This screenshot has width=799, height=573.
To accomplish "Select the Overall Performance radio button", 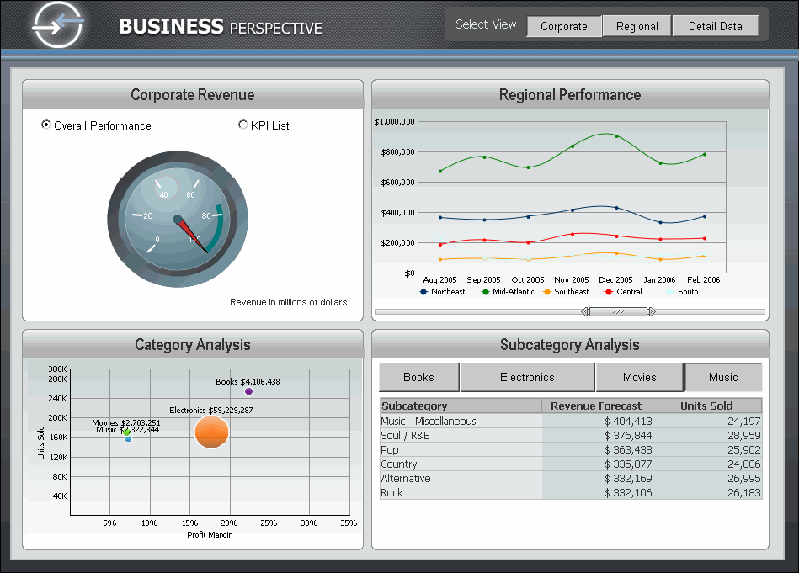I will [45, 125].
